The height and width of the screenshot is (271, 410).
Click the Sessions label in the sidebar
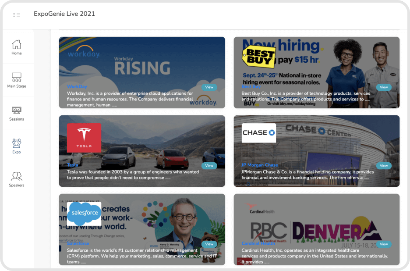click(17, 119)
